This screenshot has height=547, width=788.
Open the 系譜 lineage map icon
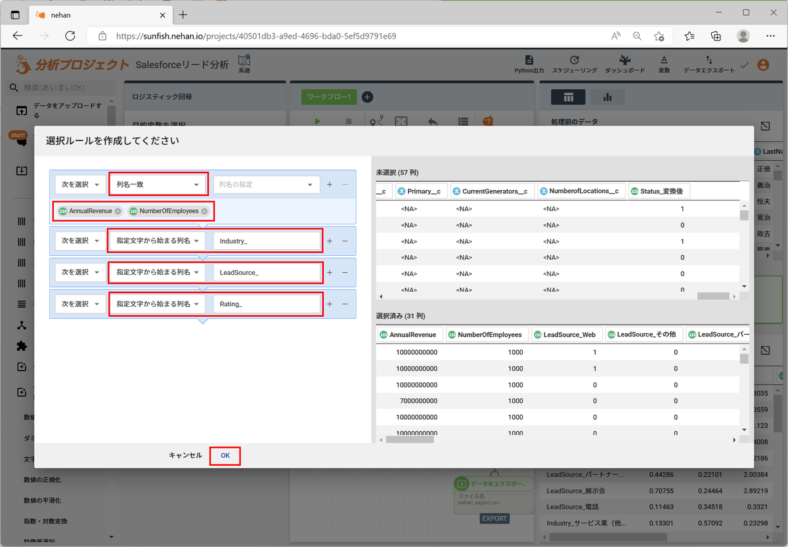click(x=244, y=62)
